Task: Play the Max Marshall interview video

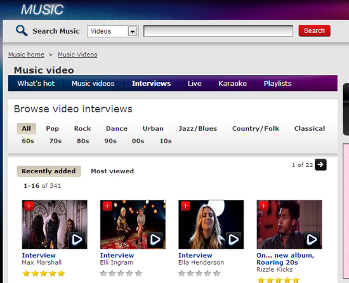Action: 77,240
